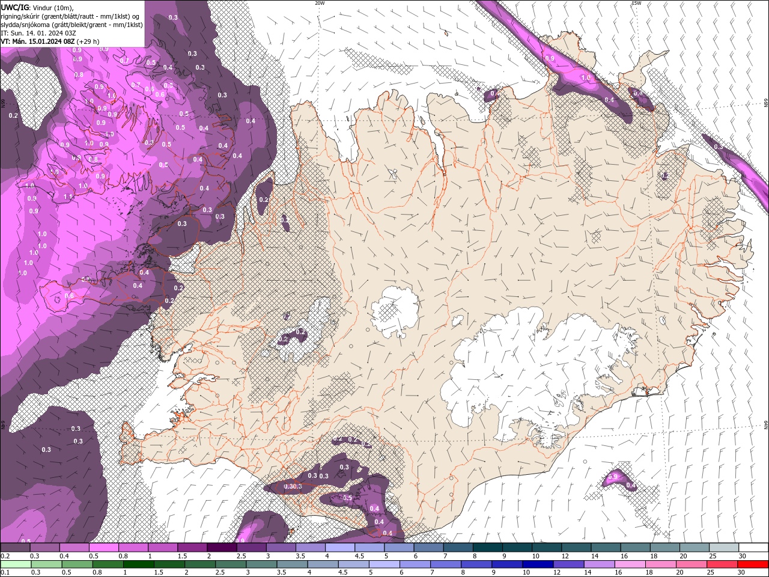Click the '1.1' precipitation value on map
This screenshot has height=577, width=769.
(x=68, y=197)
